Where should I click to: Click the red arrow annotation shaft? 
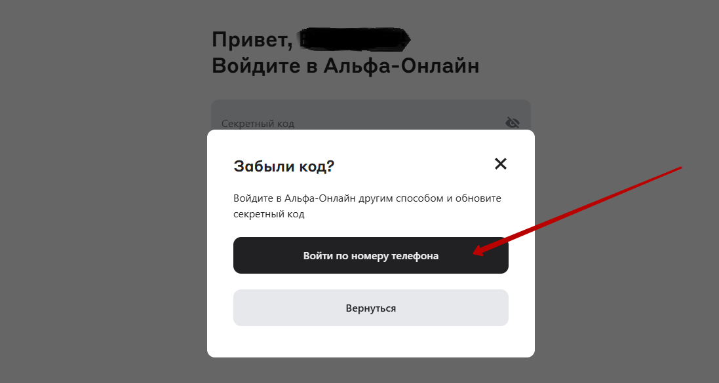click(x=583, y=210)
